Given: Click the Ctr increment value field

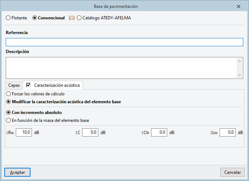Looking at the screenshot, I should pos(159,133).
